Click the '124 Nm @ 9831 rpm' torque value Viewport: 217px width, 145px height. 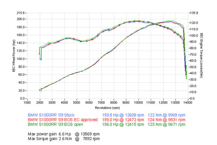pos(167,120)
